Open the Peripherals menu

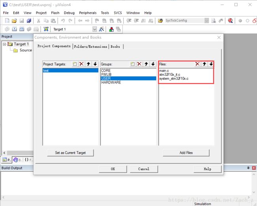[88, 13]
